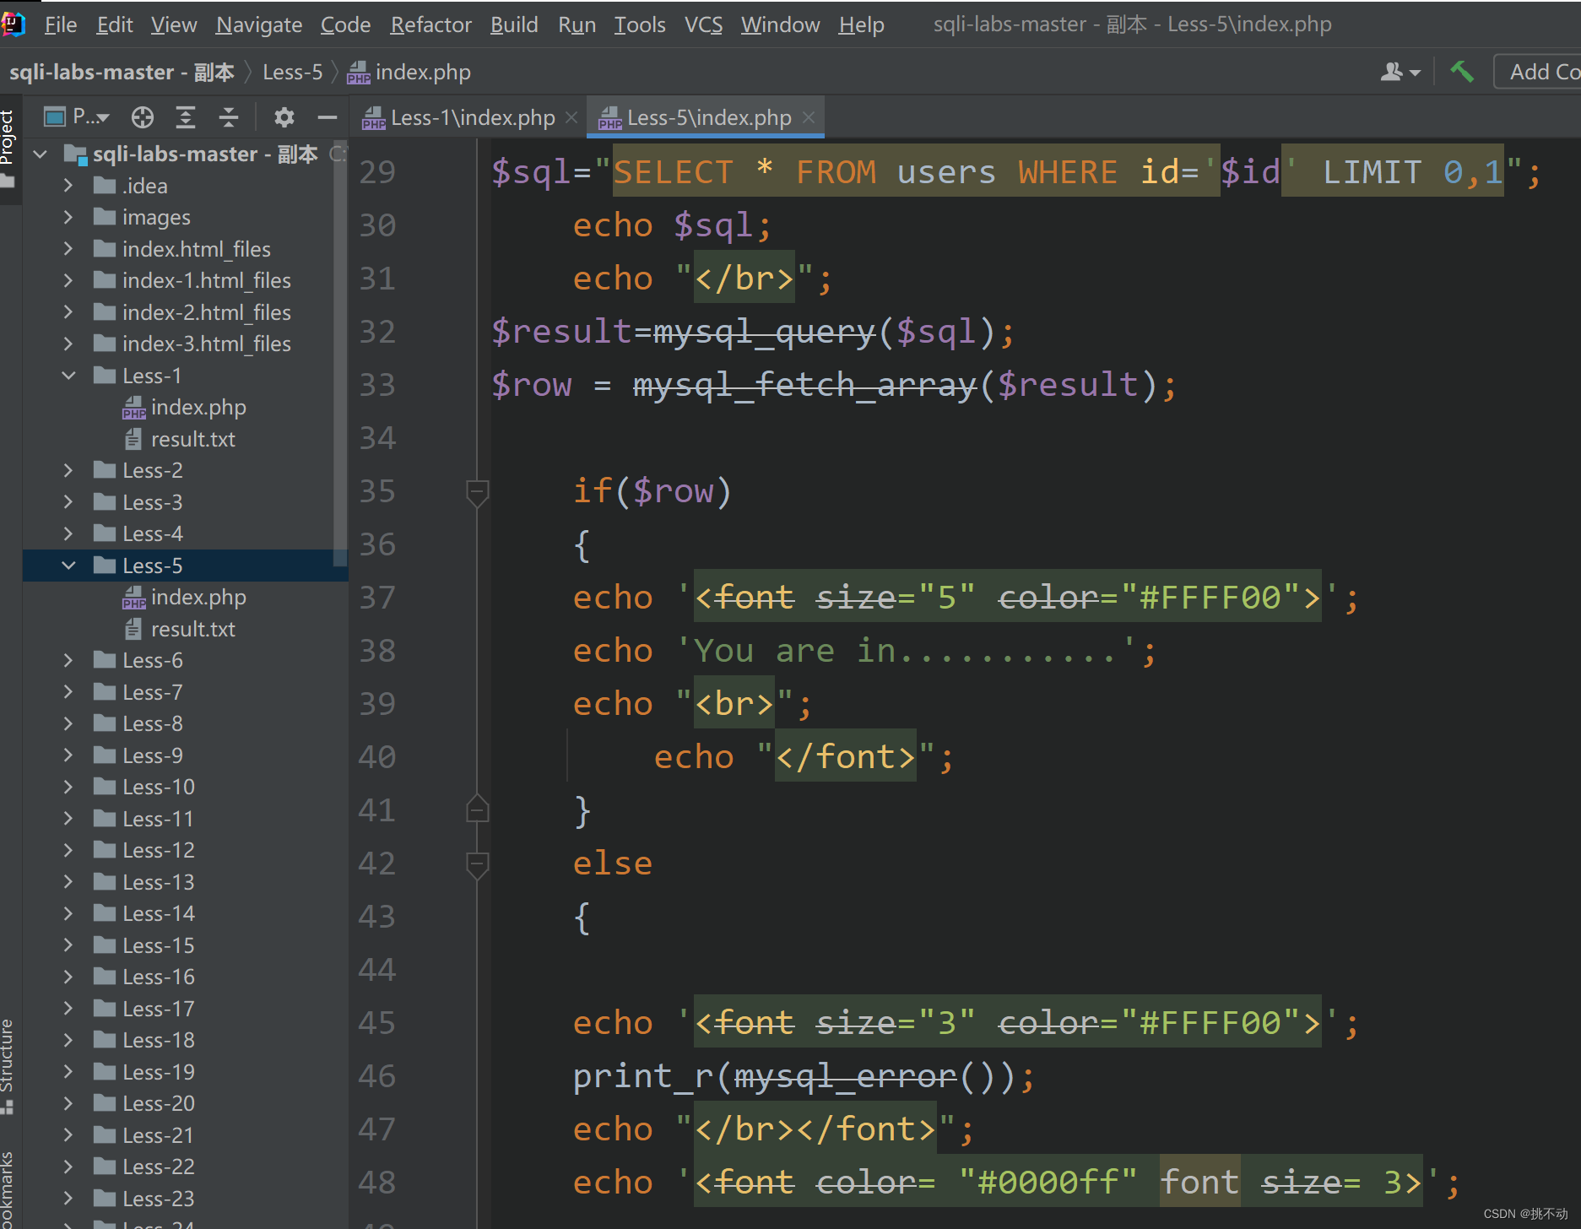The image size is (1581, 1229).
Task: Expand the .idea folder
Action: coord(68,186)
